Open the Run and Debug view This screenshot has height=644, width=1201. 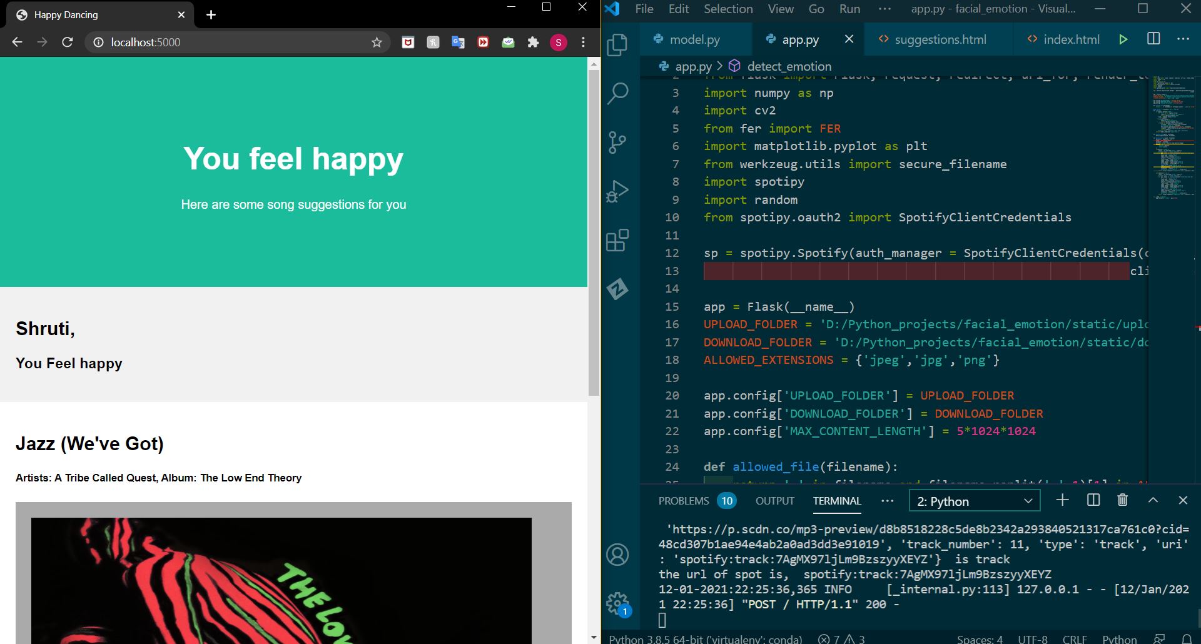(x=617, y=191)
